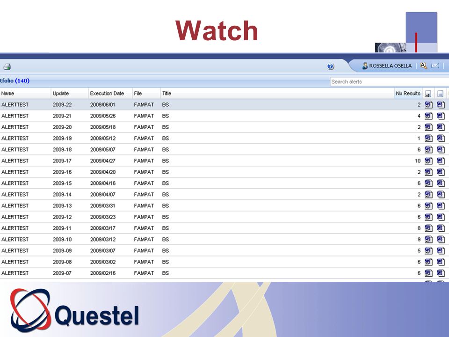Viewport: 449px width, 337px height.
Task: Open the Word shortcut icon for update 2009-08
Action: tap(428, 262)
